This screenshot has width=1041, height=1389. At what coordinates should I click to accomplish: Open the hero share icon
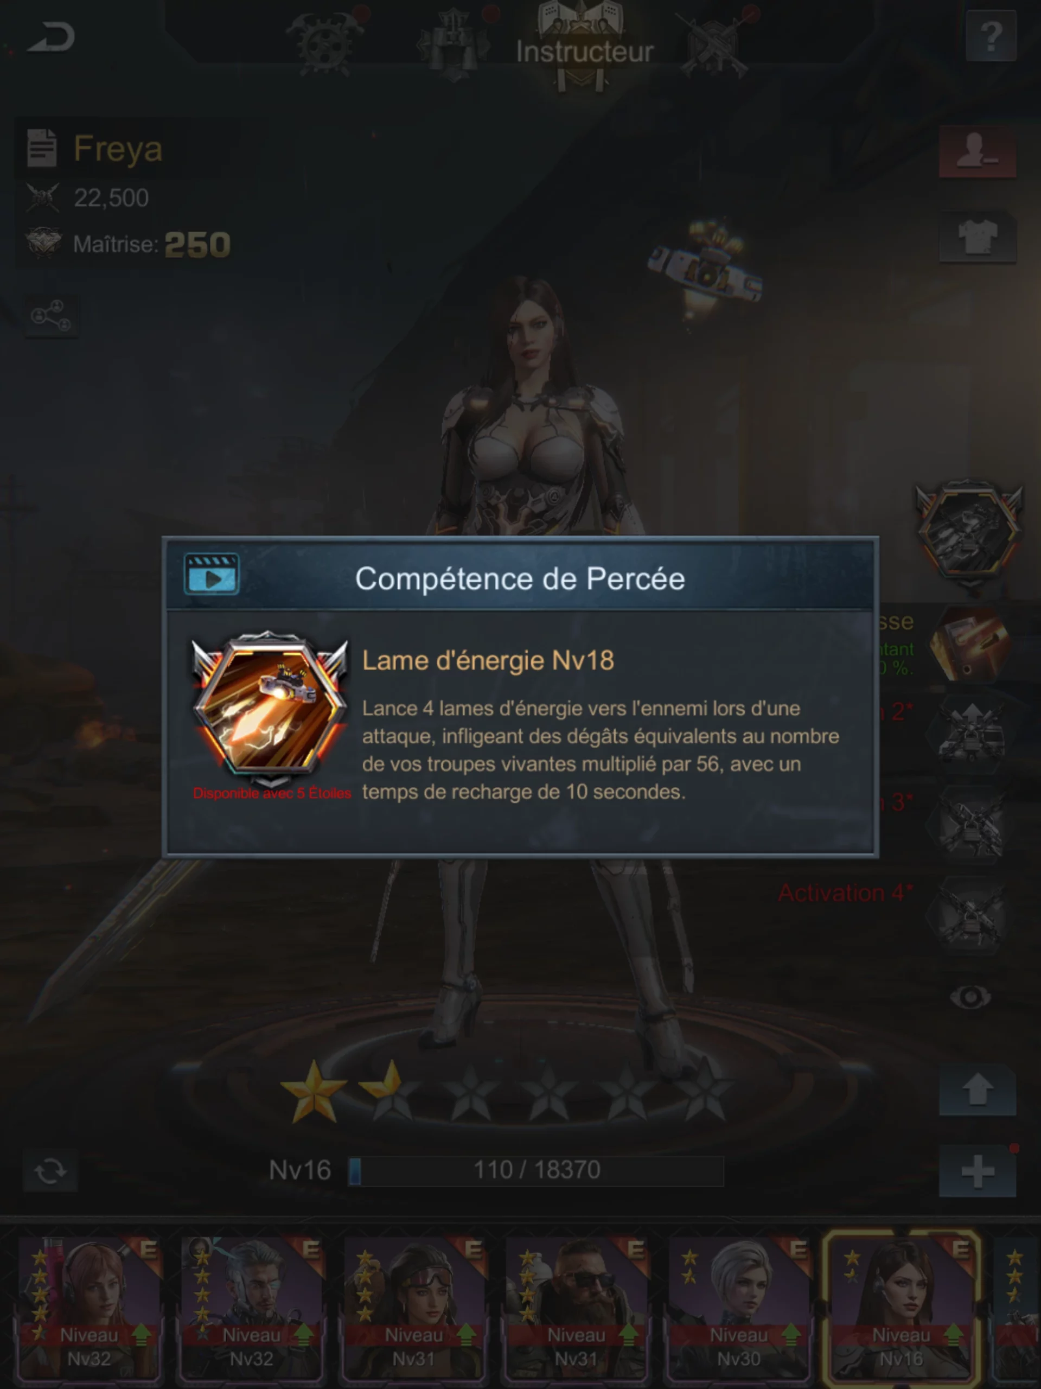tap(52, 316)
